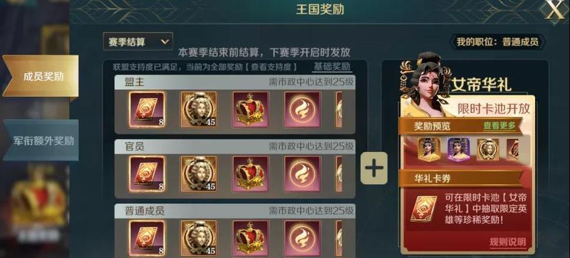Click the red crown reward in 盟主 row
The height and width of the screenshot is (258, 570).
click(250, 110)
